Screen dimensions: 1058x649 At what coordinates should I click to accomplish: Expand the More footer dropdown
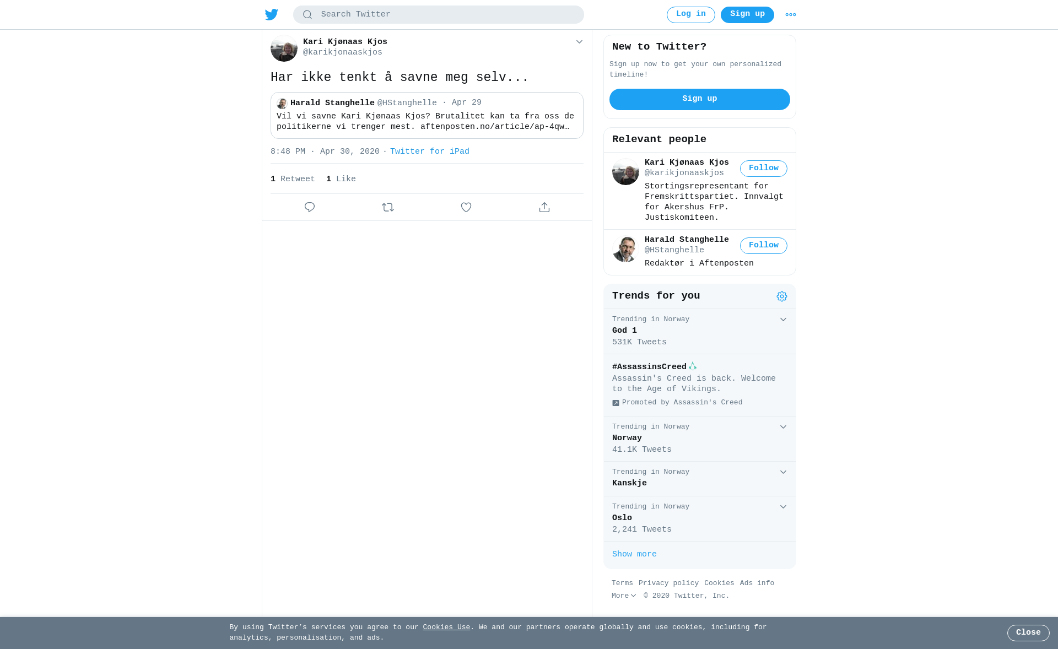(x=624, y=596)
